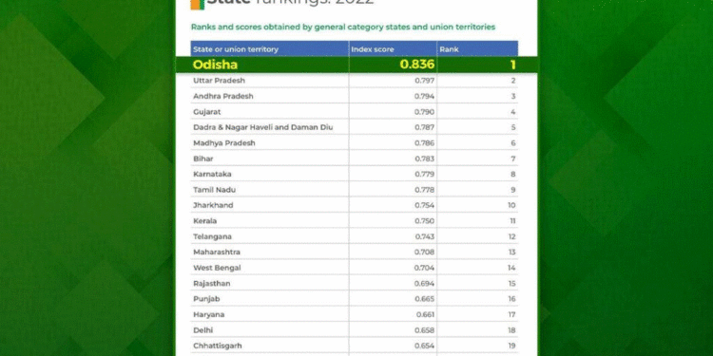Click 'Dadra & Nagar Haveli and Daman Diu'

tap(262, 127)
